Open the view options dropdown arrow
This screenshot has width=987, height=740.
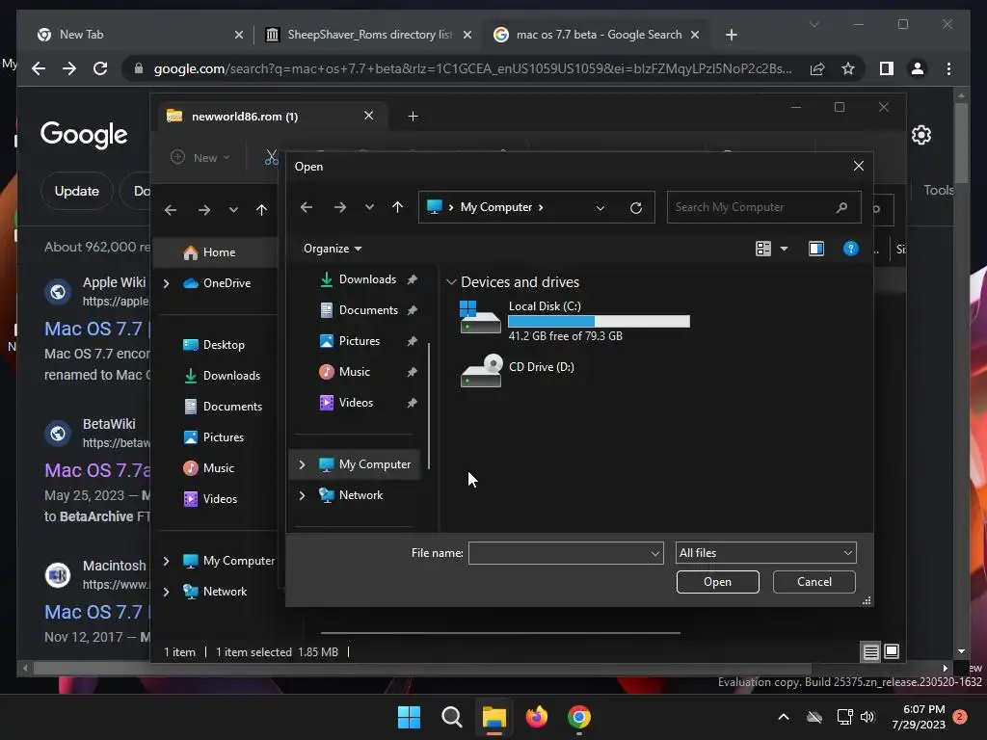point(784,249)
